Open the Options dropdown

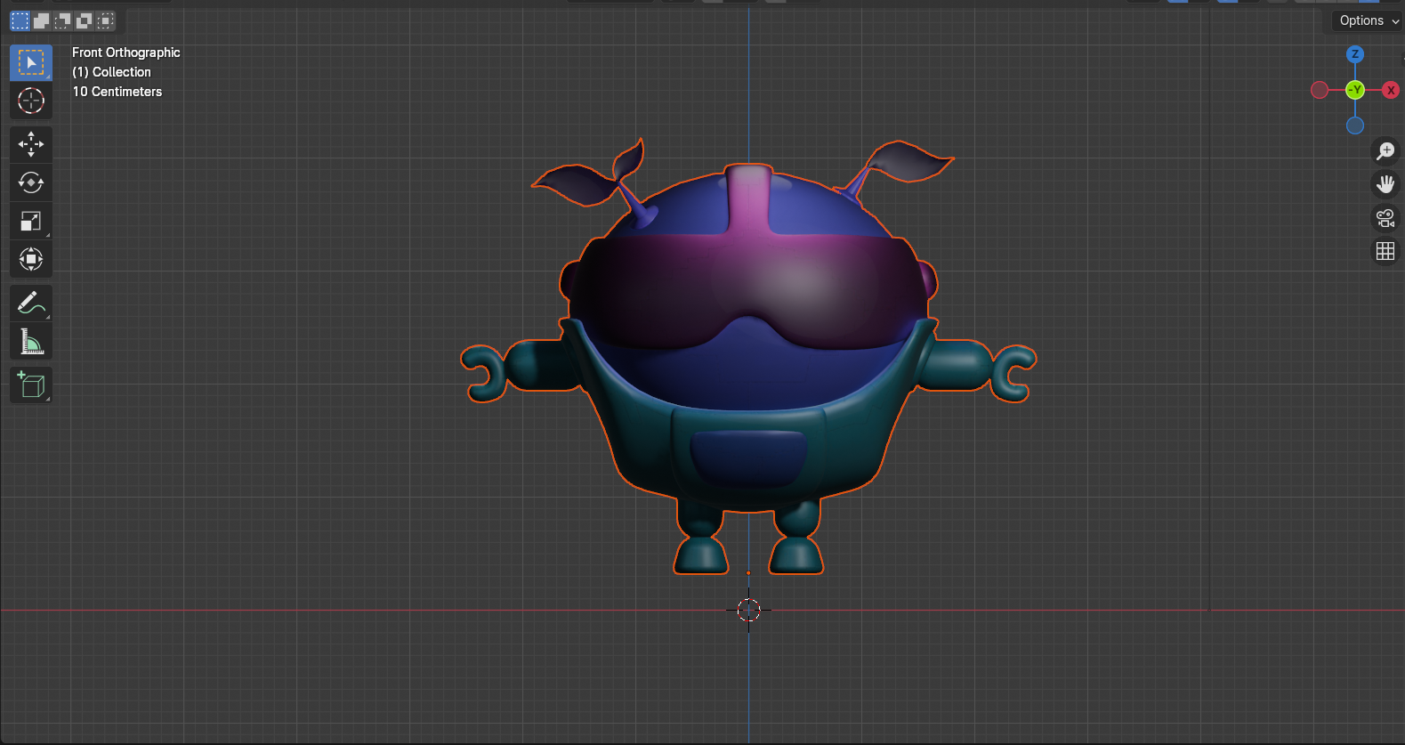[x=1368, y=20]
